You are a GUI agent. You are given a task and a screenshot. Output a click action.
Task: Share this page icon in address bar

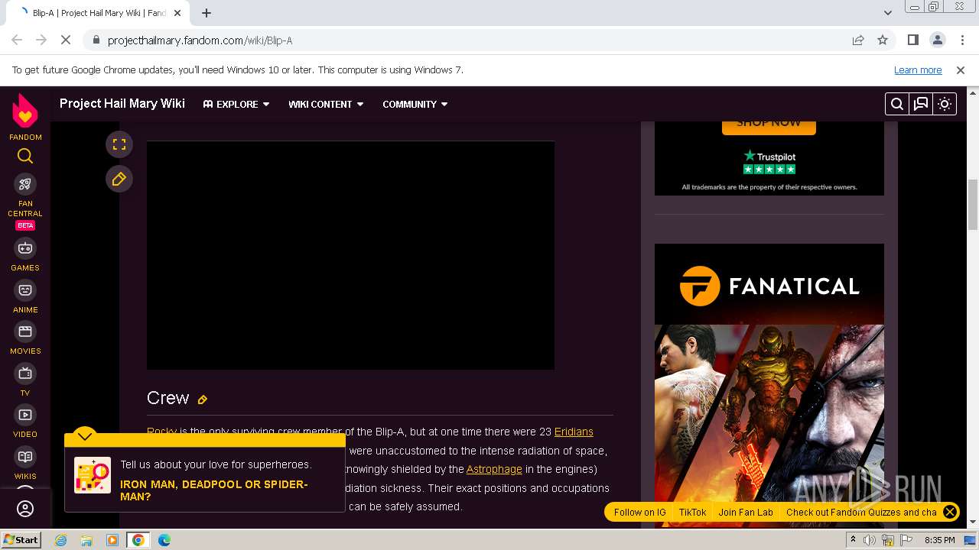(x=858, y=40)
